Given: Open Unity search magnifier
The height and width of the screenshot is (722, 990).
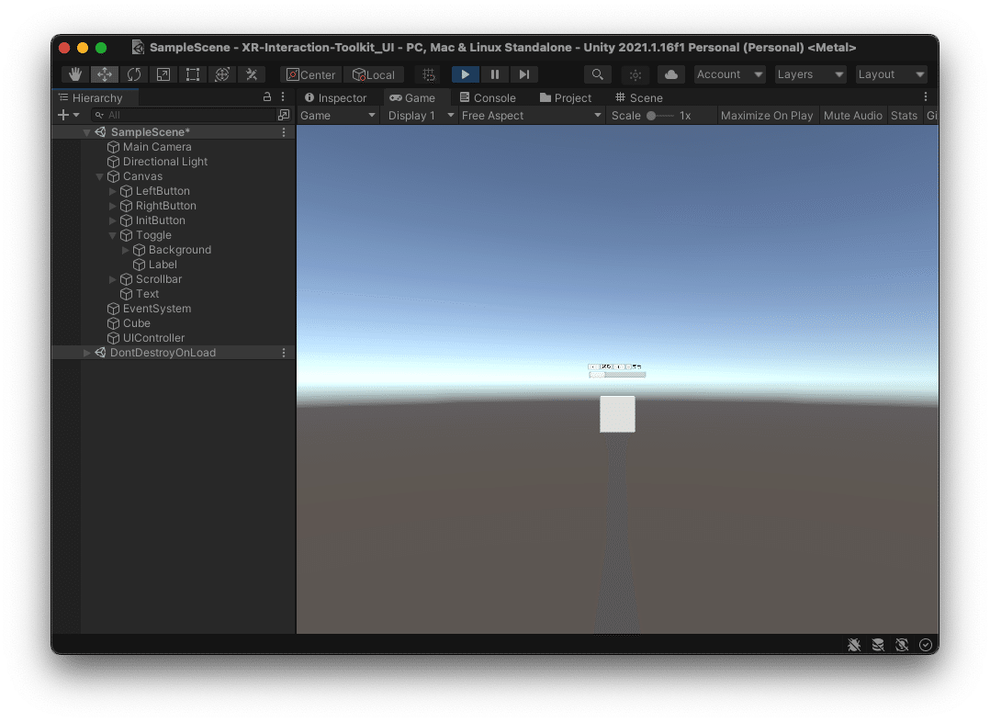Looking at the screenshot, I should pyautogui.click(x=597, y=74).
